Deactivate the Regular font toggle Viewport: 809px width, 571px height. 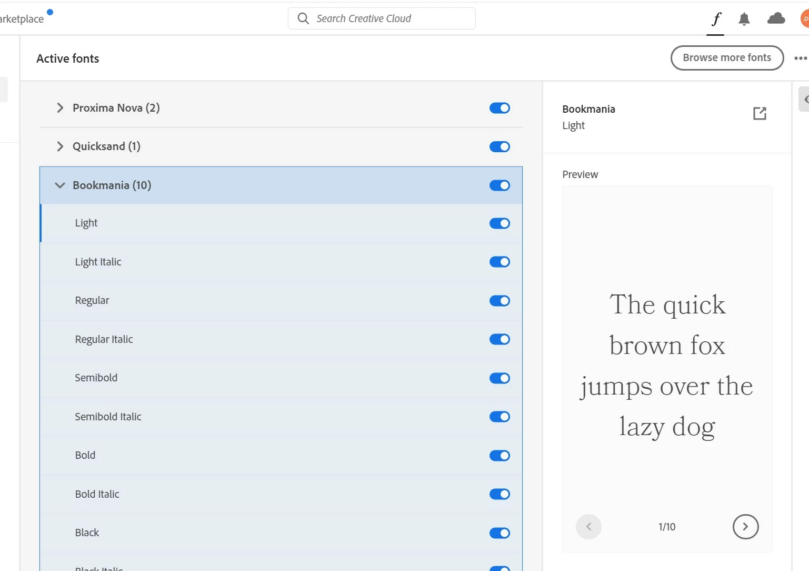[x=500, y=301]
